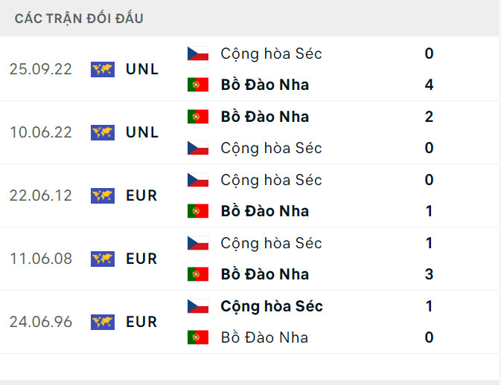Image resolution: width=501 pixels, height=385 pixels.
Task: Click Czech flag in the 11.06.08 match
Action: (197, 243)
